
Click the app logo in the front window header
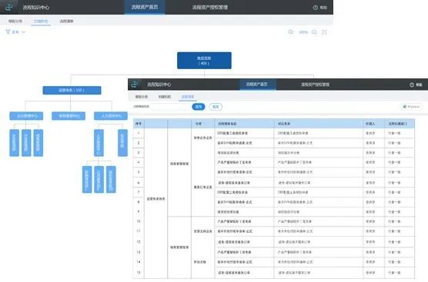(x=135, y=85)
